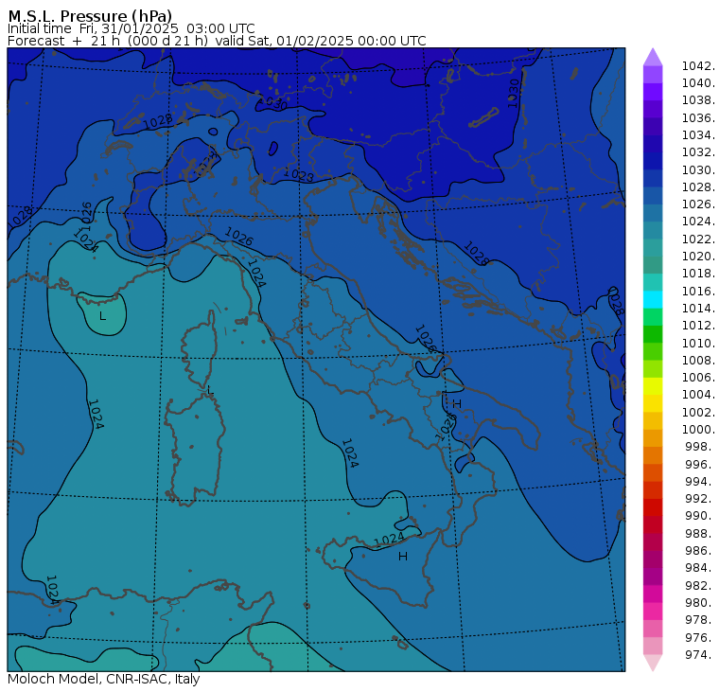
Task: Click the 1024 contour label west of Sardinia
Action: pyautogui.click(x=96, y=415)
